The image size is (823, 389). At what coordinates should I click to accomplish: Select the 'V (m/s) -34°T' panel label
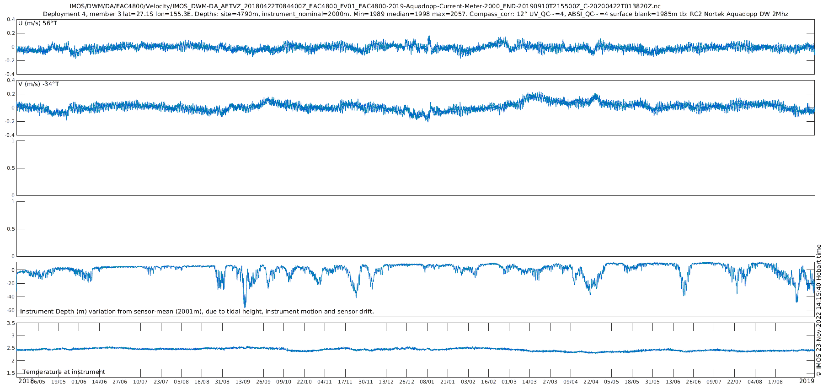coord(38,84)
